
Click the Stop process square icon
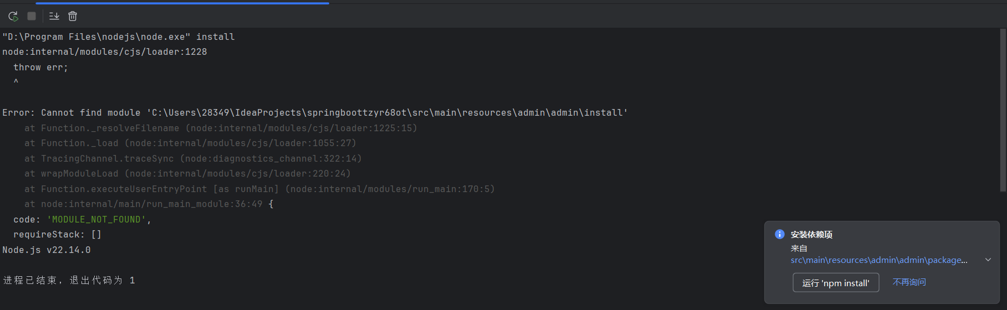(32, 16)
